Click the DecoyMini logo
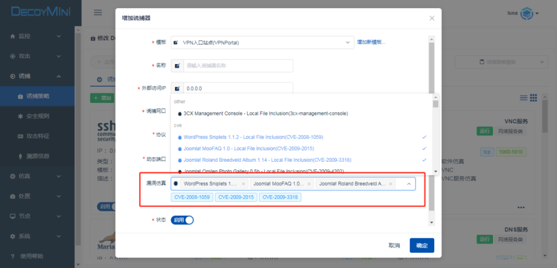Image resolution: width=557 pixels, height=268 pixels. (x=41, y=11)
